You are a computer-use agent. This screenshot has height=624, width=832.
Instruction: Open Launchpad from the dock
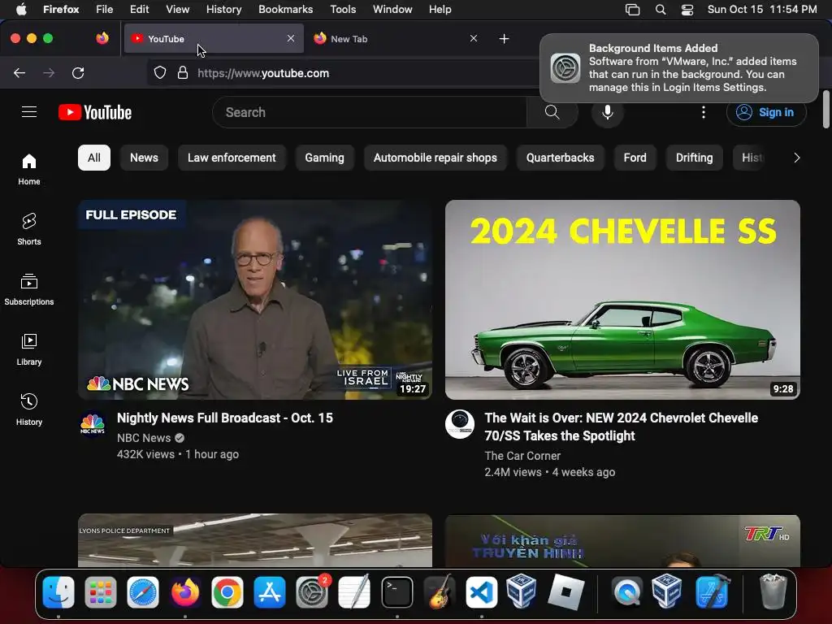pyautogui.click(x=100, y=592)
